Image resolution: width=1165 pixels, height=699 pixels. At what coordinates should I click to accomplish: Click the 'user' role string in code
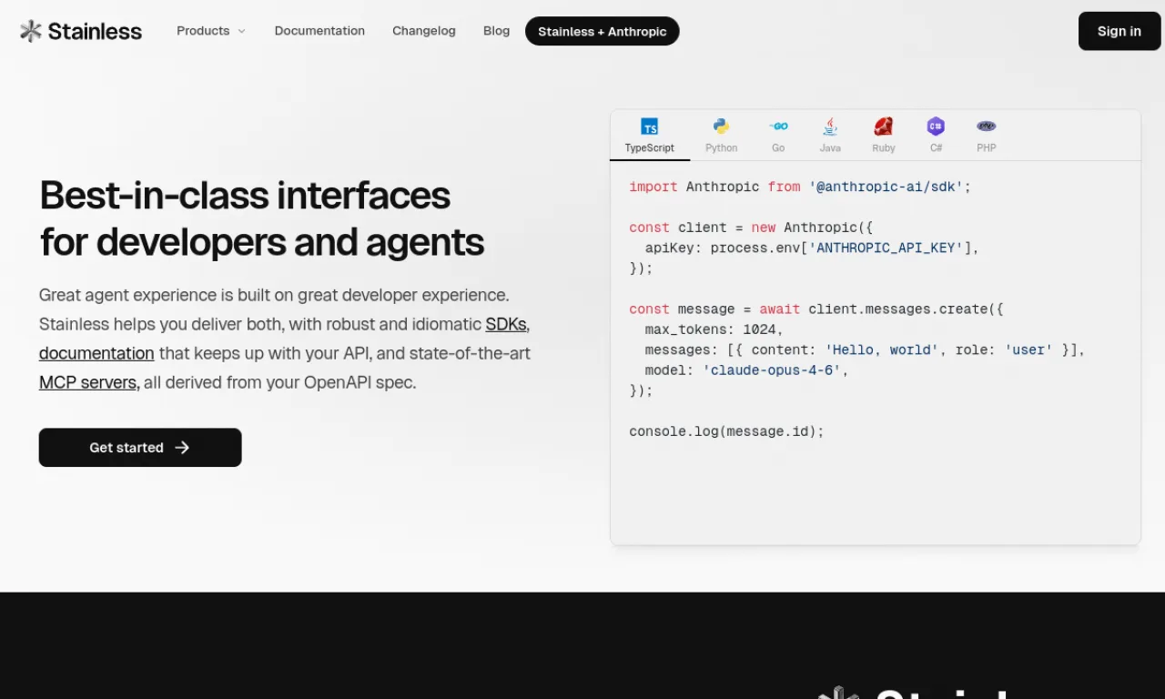pyautogui.click(x=1029, y=349)
